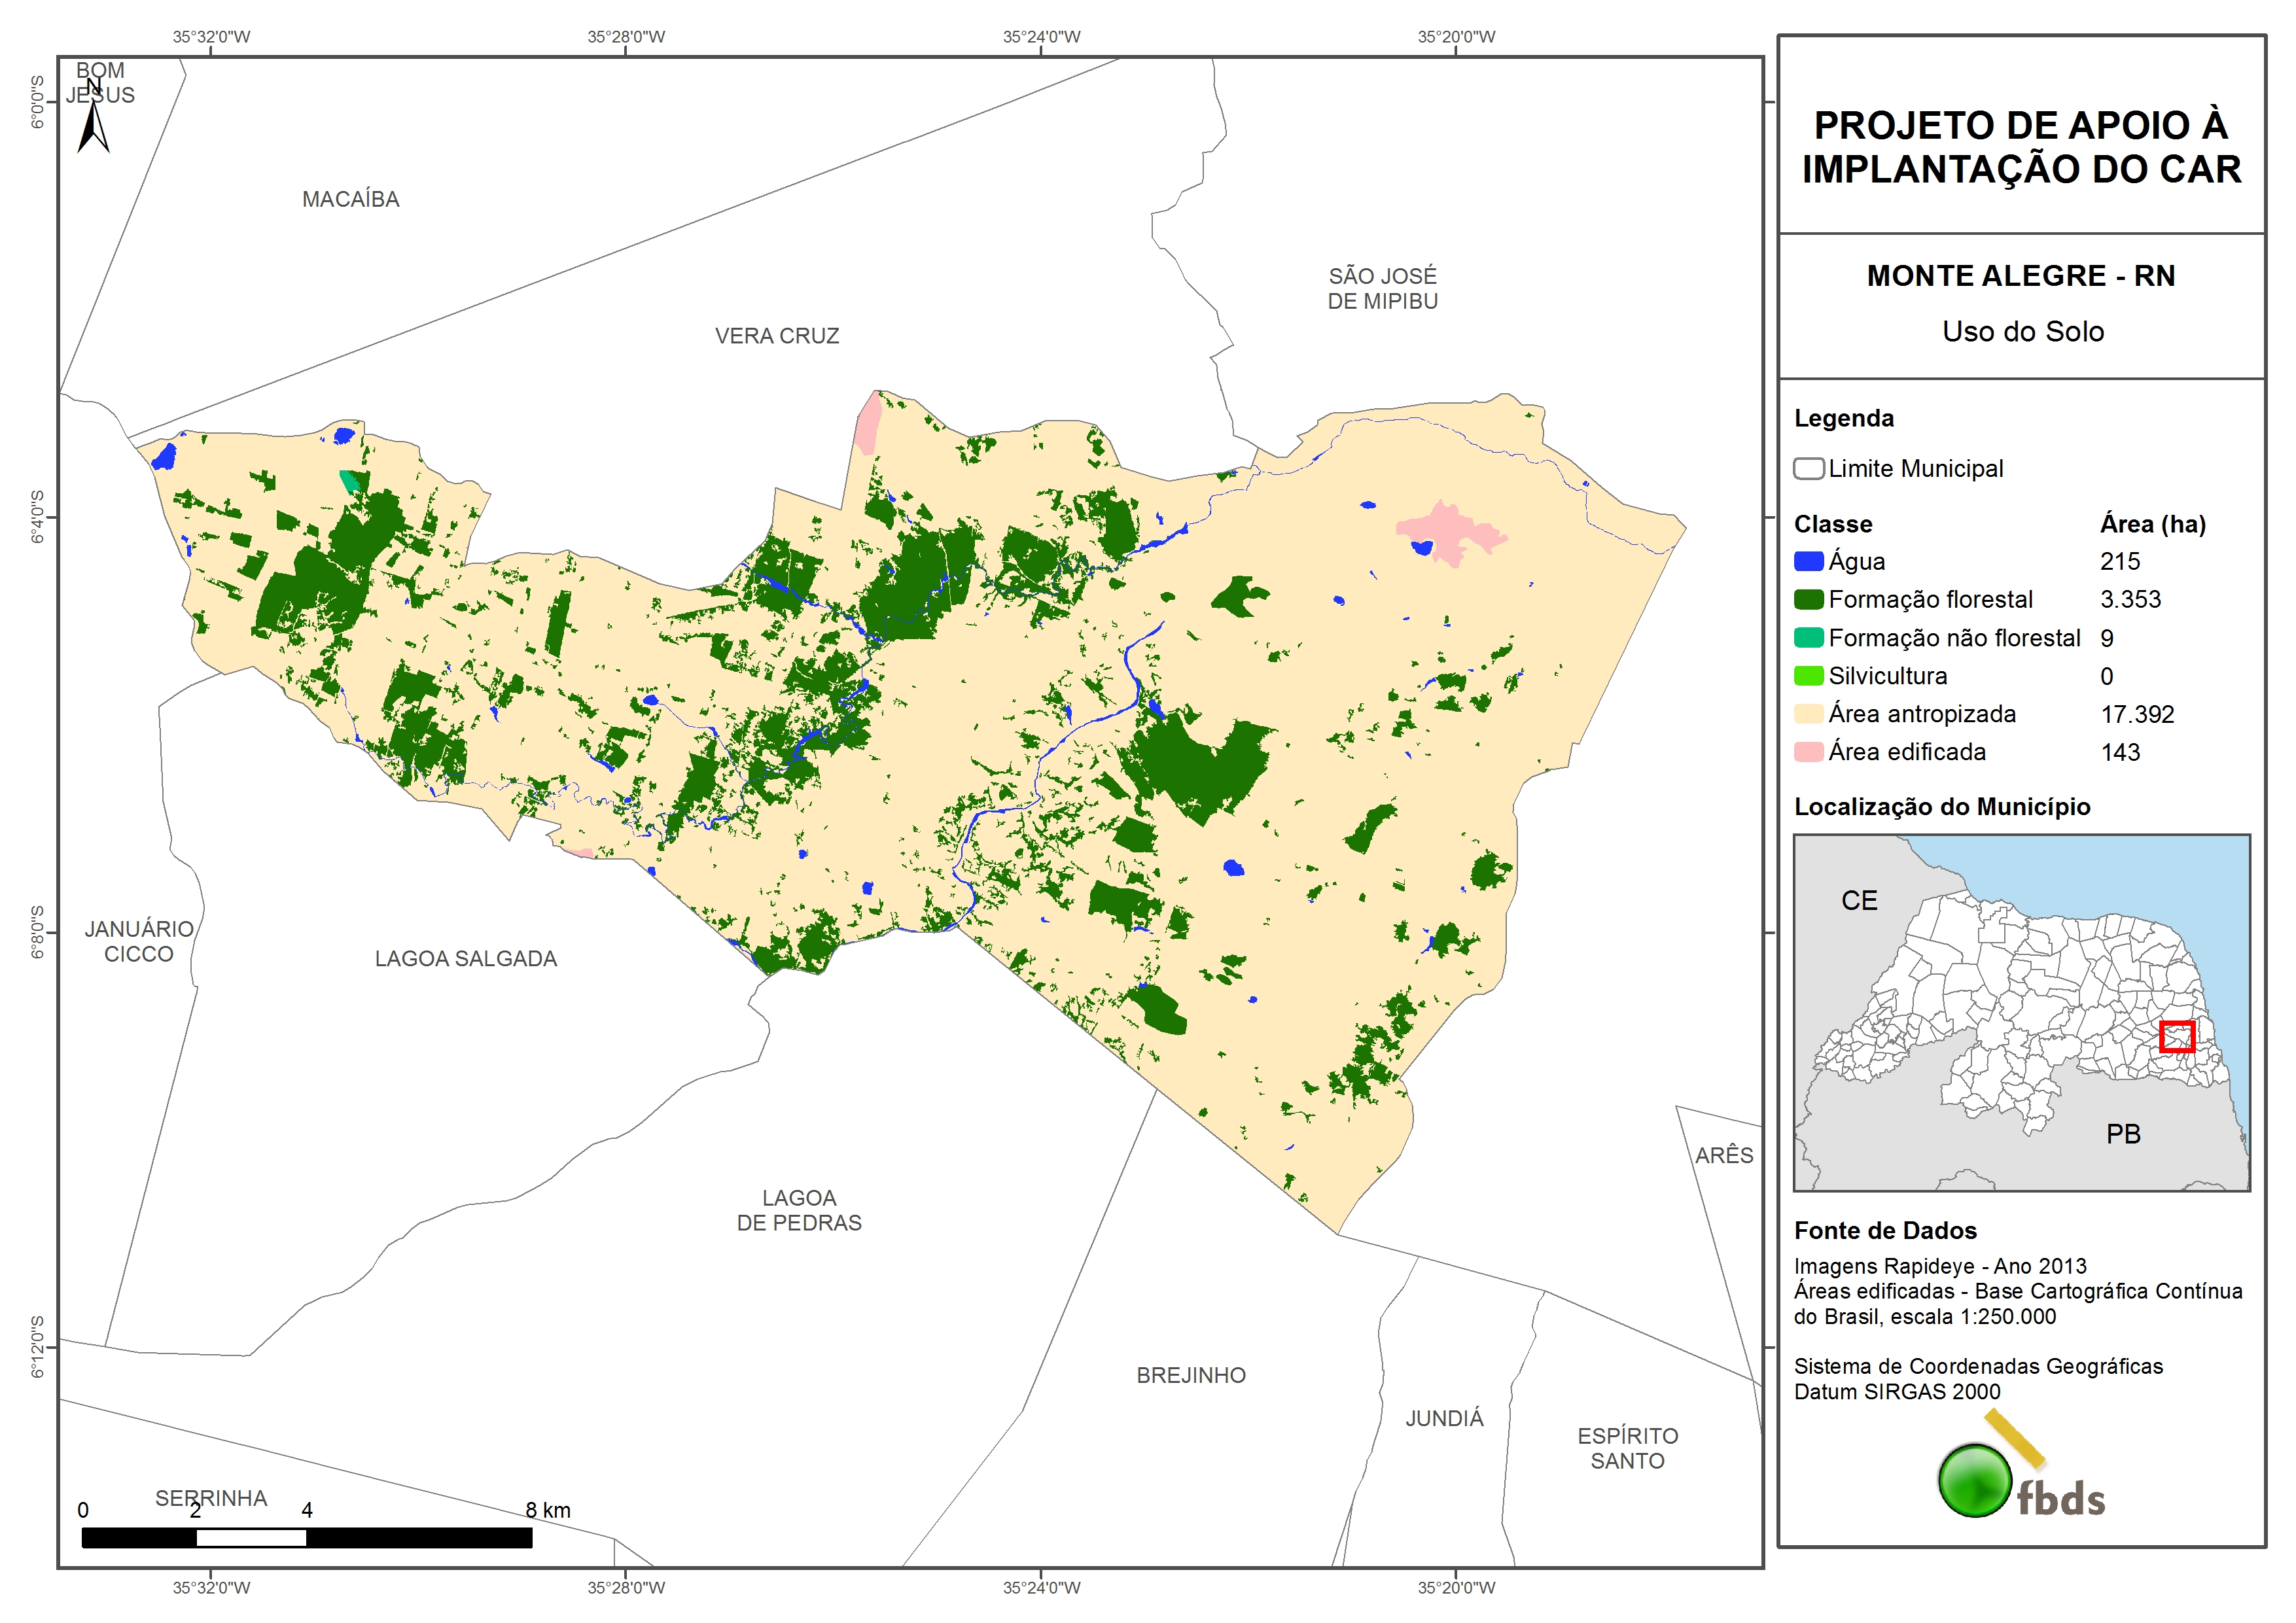
Task: Click the Formação florestal dark green swatch
Action: 1808,600
